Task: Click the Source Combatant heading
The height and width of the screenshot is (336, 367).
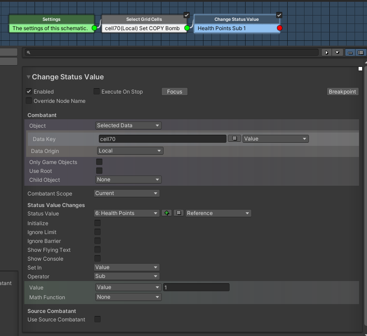Action: (x=52, y=311)
